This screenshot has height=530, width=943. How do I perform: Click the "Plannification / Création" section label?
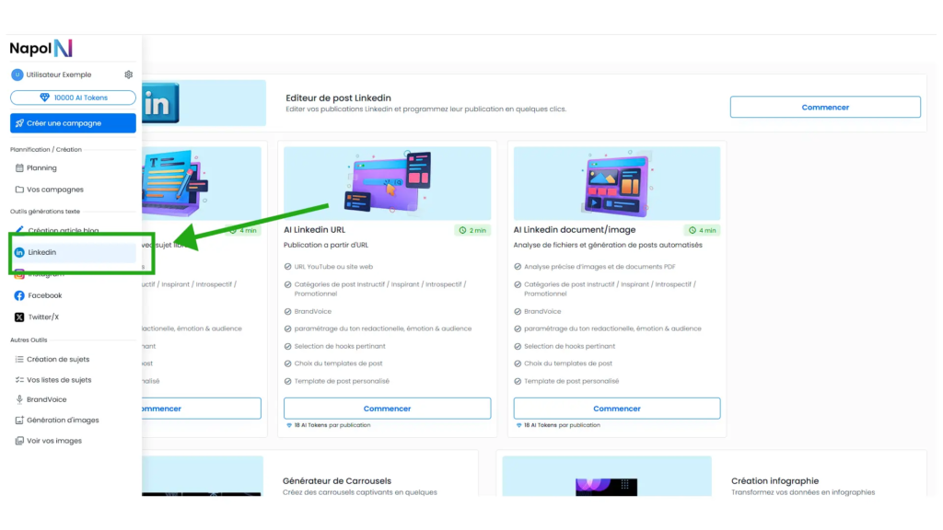coord(46,150)
